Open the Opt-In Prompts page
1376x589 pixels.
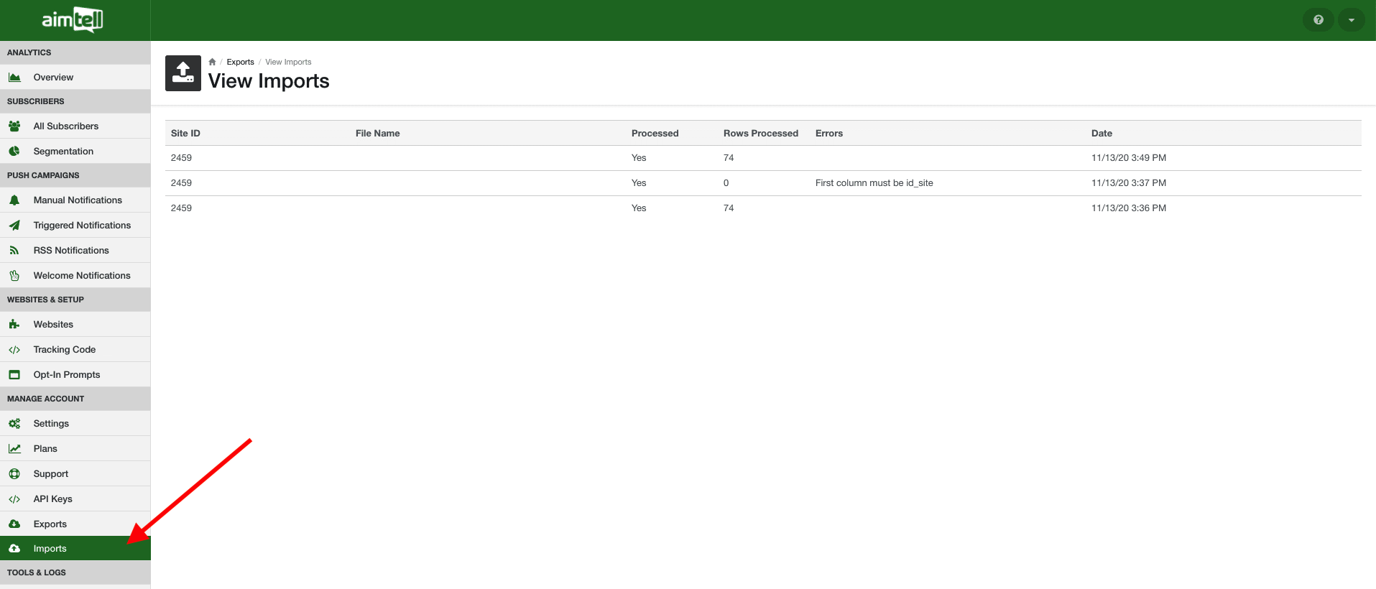click(x=67, y=375)
